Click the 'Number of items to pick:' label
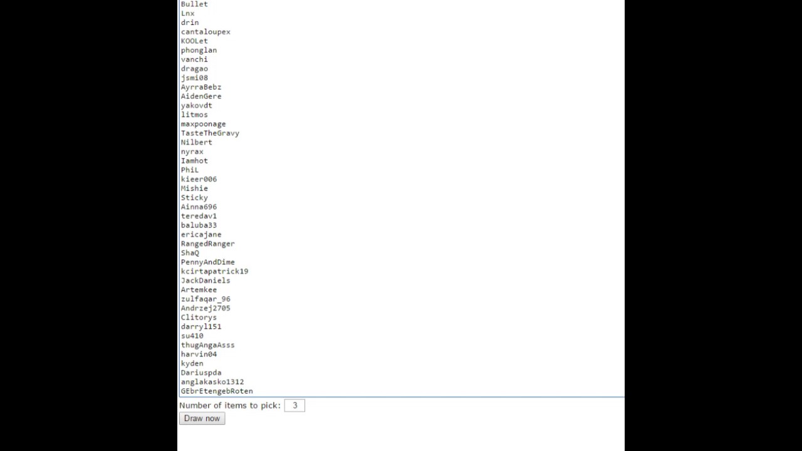This screenshot has width=802, height=451. tap(230, 405)
